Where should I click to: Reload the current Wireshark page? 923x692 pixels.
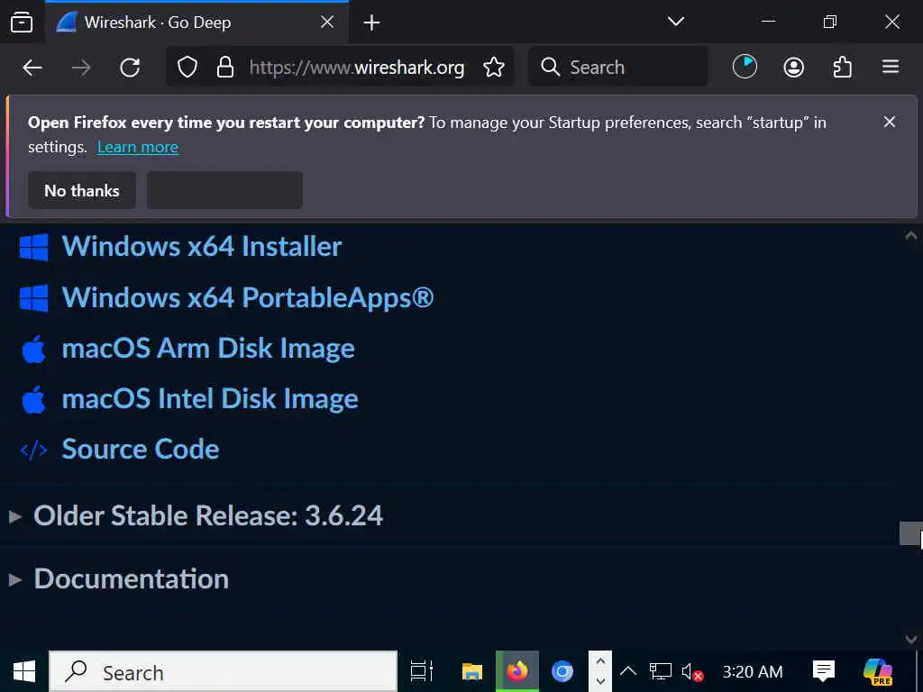pyautogui.click(x=130, y=68)
